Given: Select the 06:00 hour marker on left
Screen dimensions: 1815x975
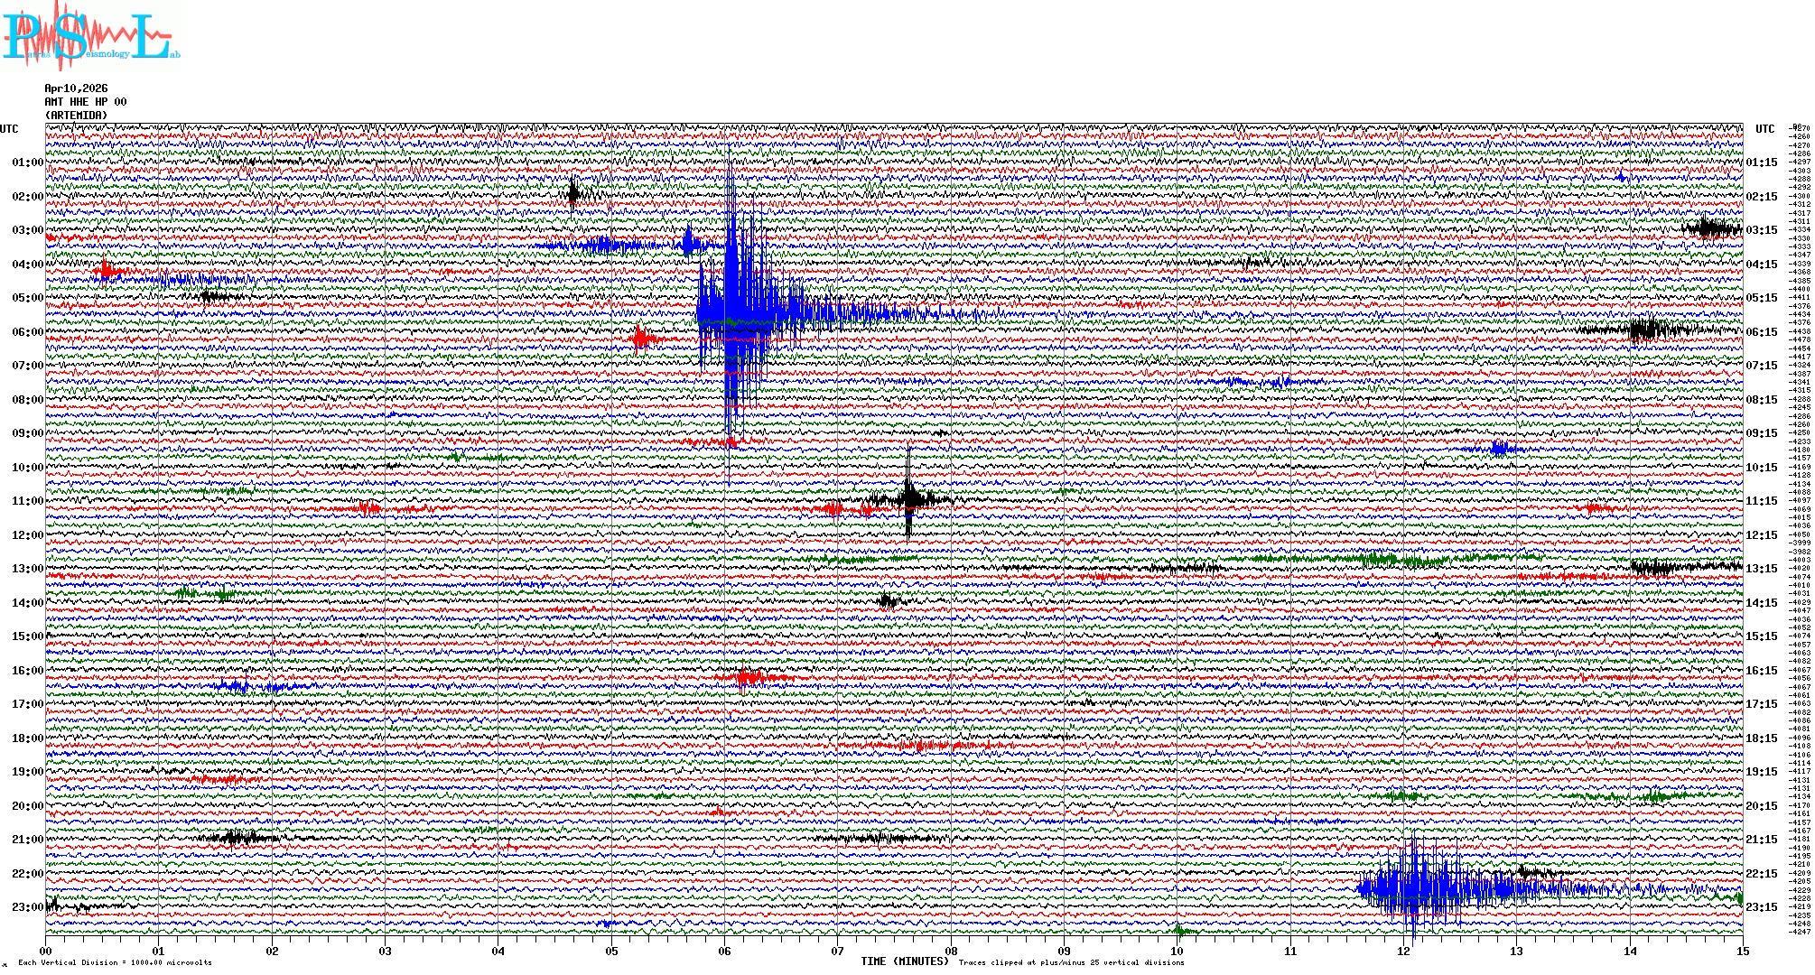Looking at the screenshot, I should tap(27, 332).
